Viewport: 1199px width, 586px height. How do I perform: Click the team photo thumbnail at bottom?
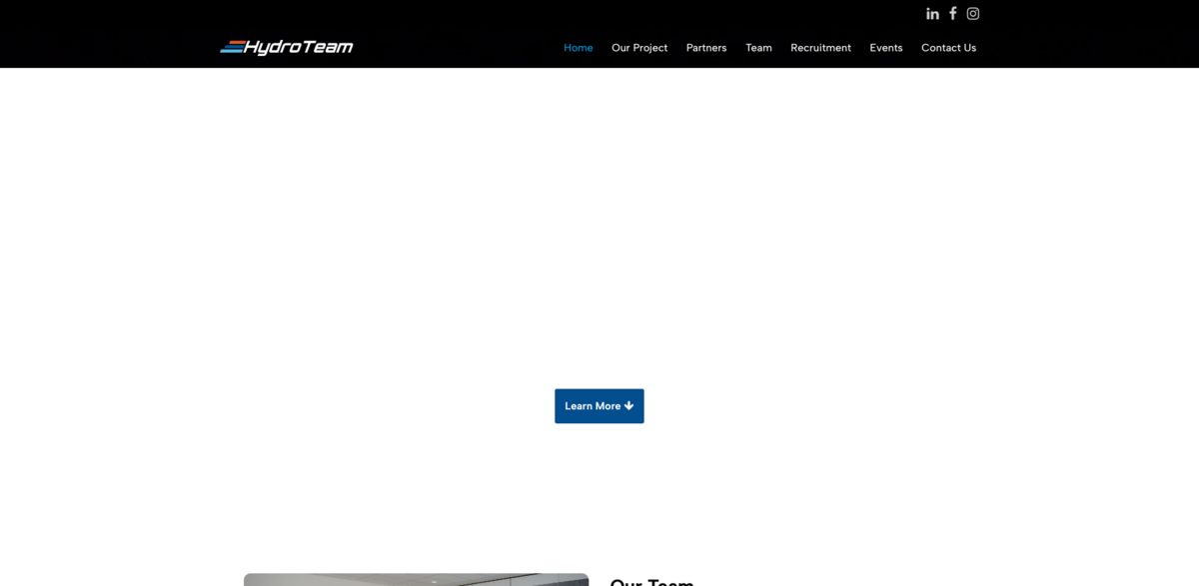coord(416,580)
